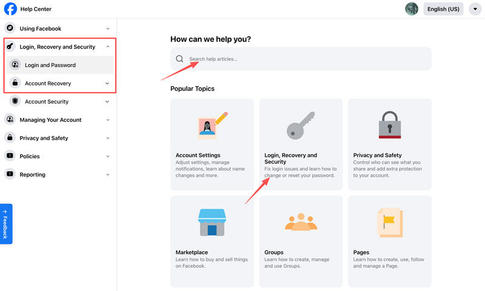485x291 pixels.
Task: Click the Popular Topics heading
Action: (x=192, y=88)
